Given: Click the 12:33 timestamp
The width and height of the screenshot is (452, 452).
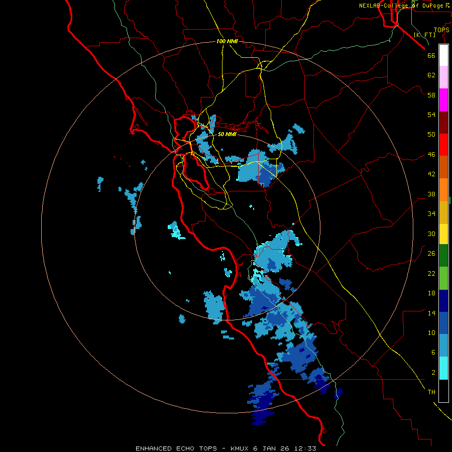Looking at the screenshot, I should tap(305, 448).
